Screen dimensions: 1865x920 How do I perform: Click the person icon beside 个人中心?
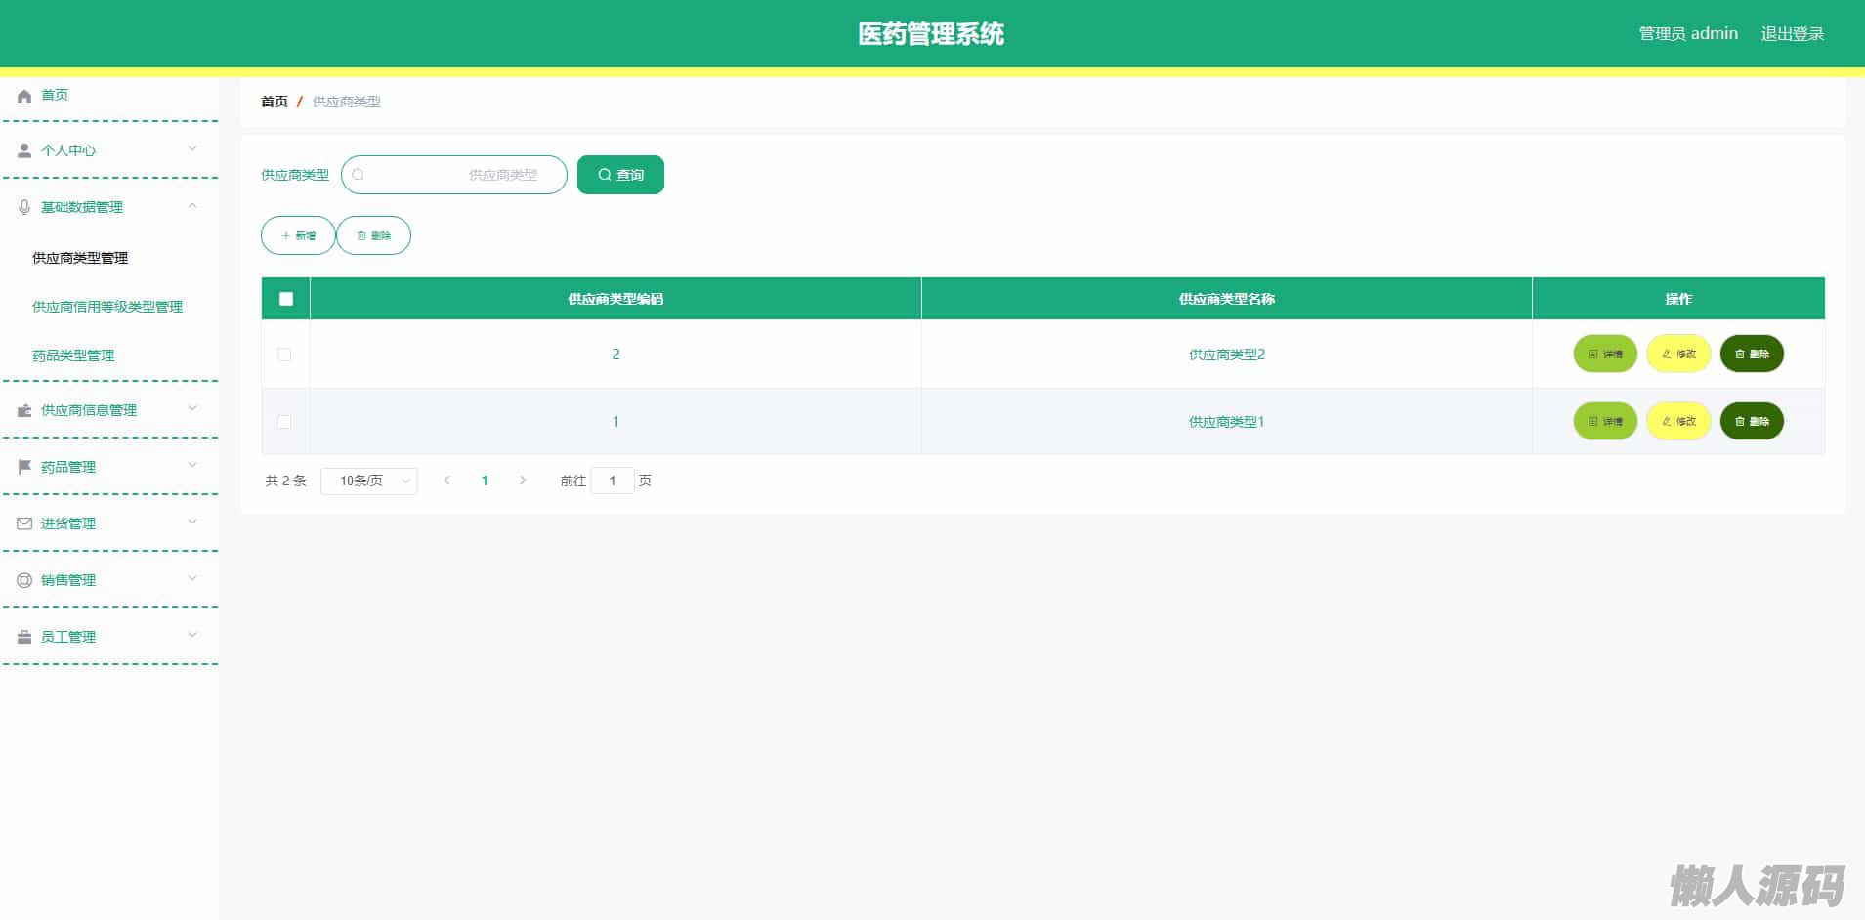(24, 151)
